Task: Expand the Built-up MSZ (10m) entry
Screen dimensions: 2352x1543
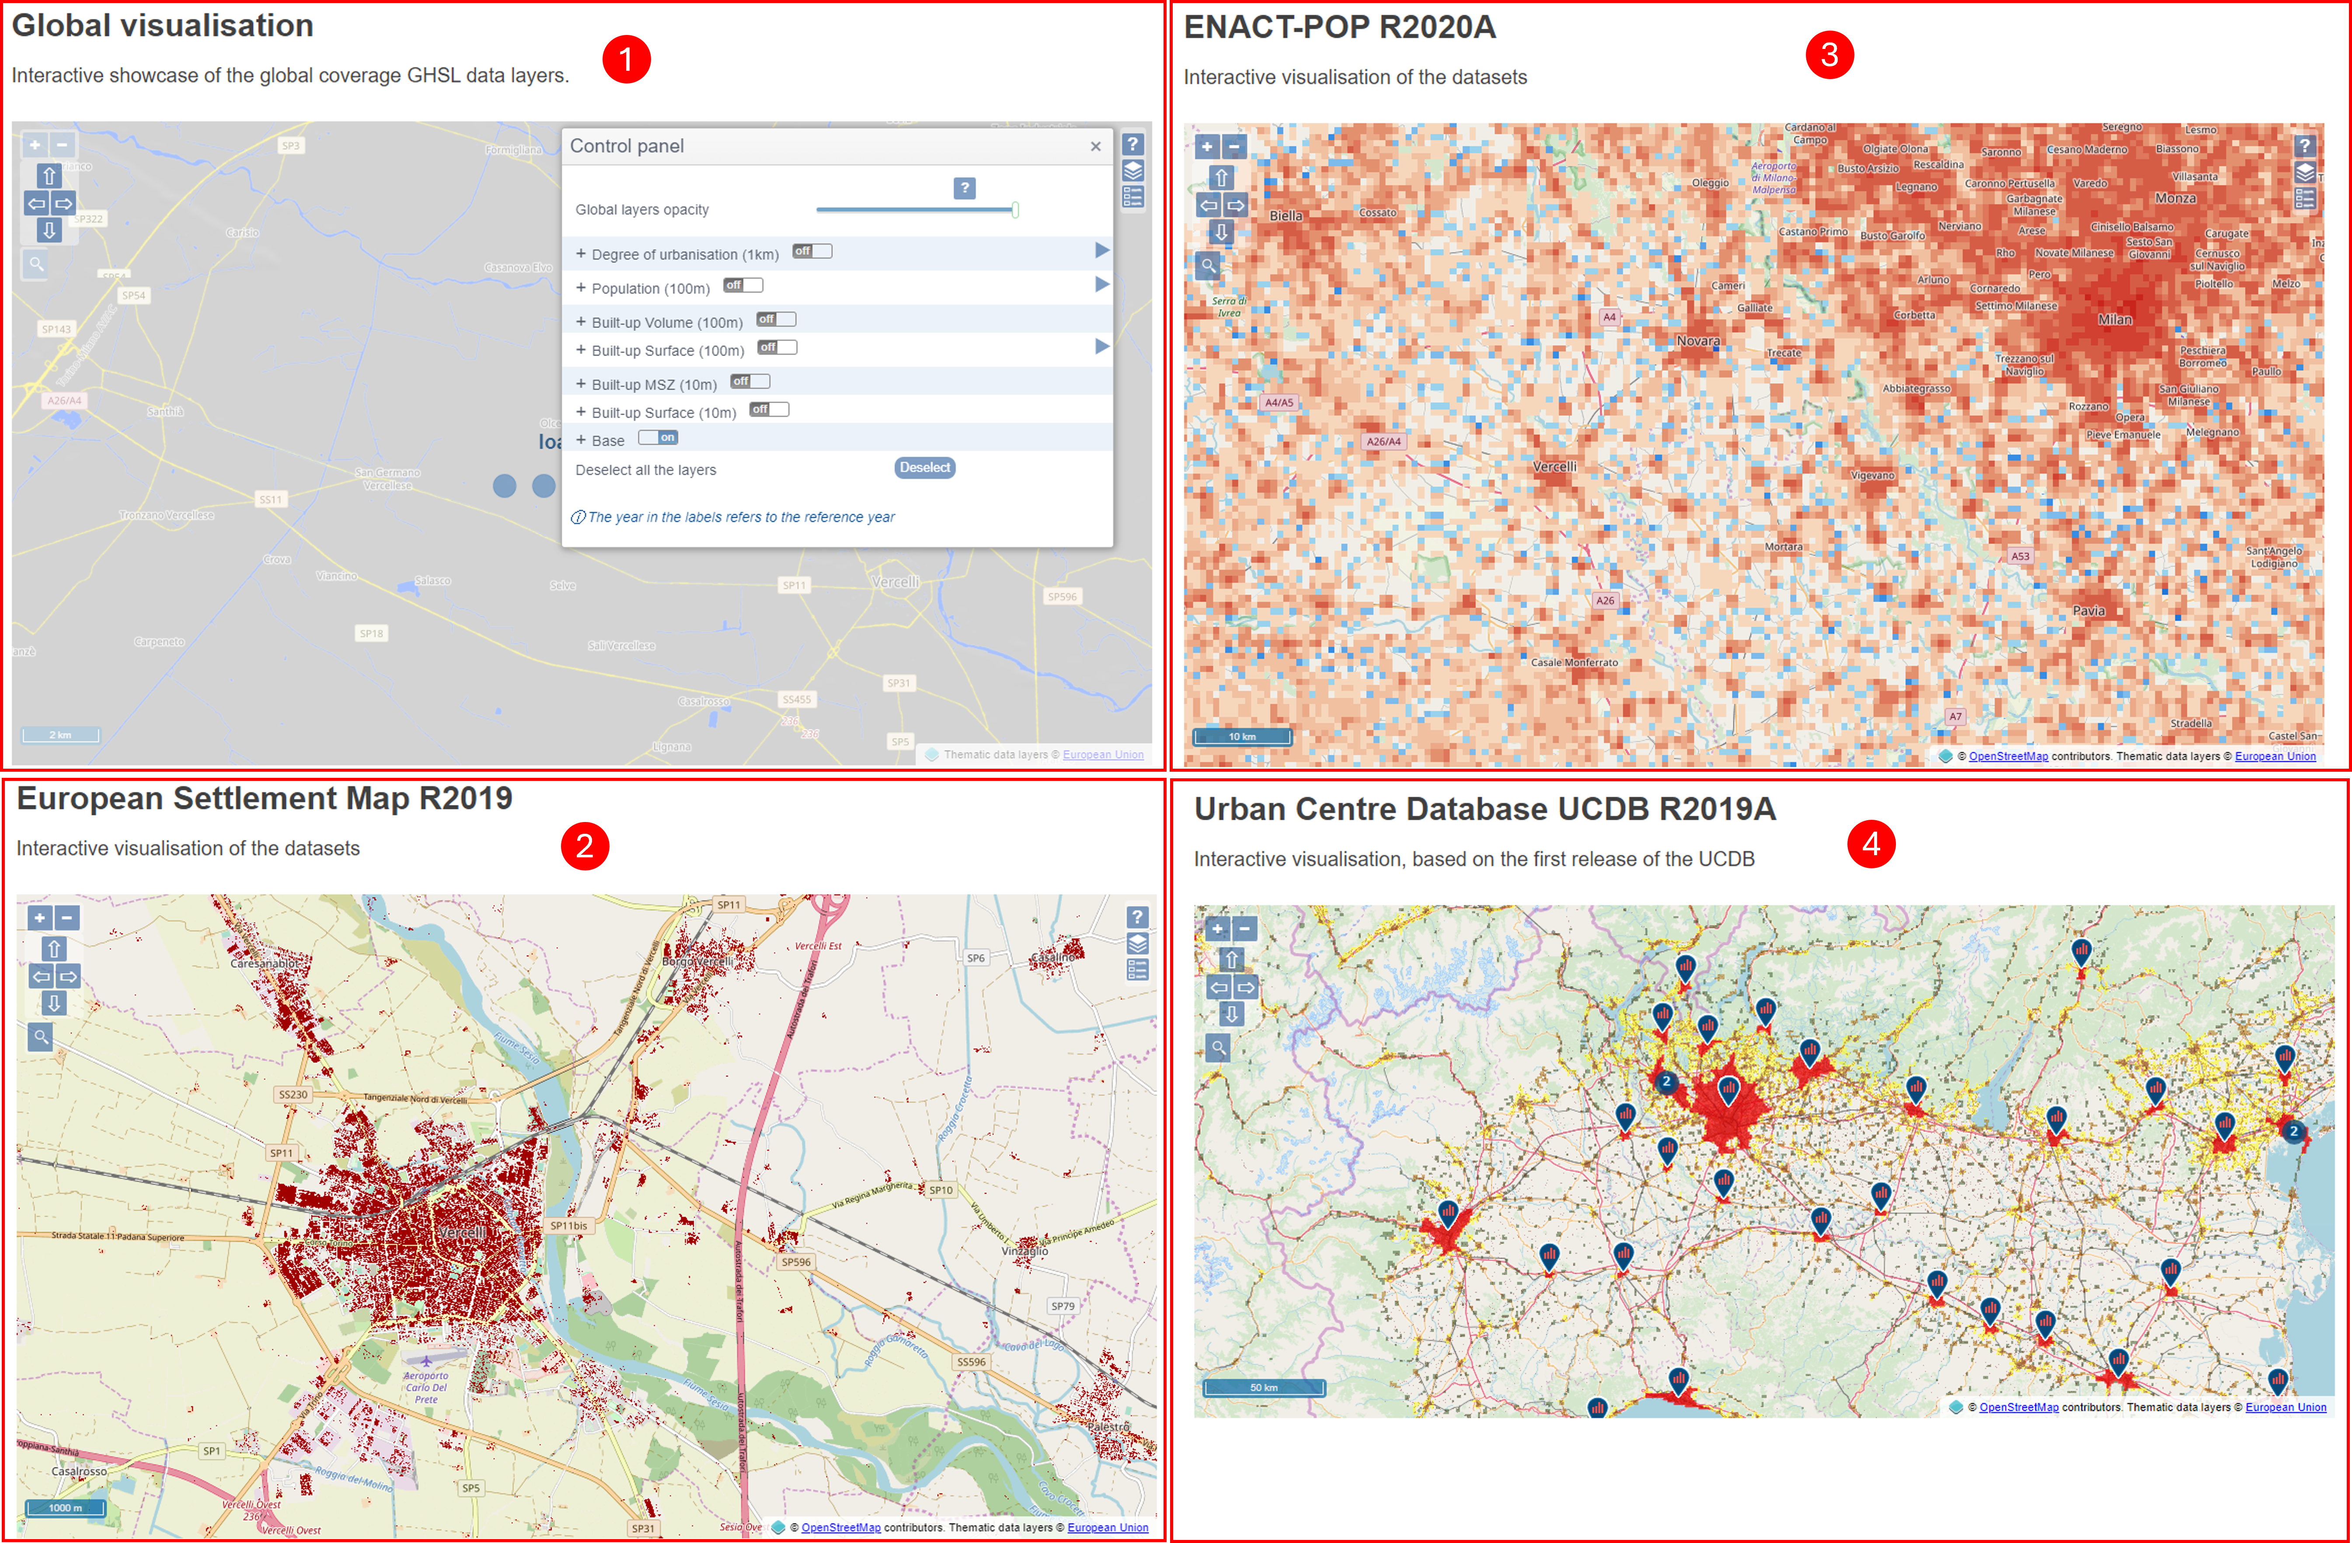Action: point(581,383)
